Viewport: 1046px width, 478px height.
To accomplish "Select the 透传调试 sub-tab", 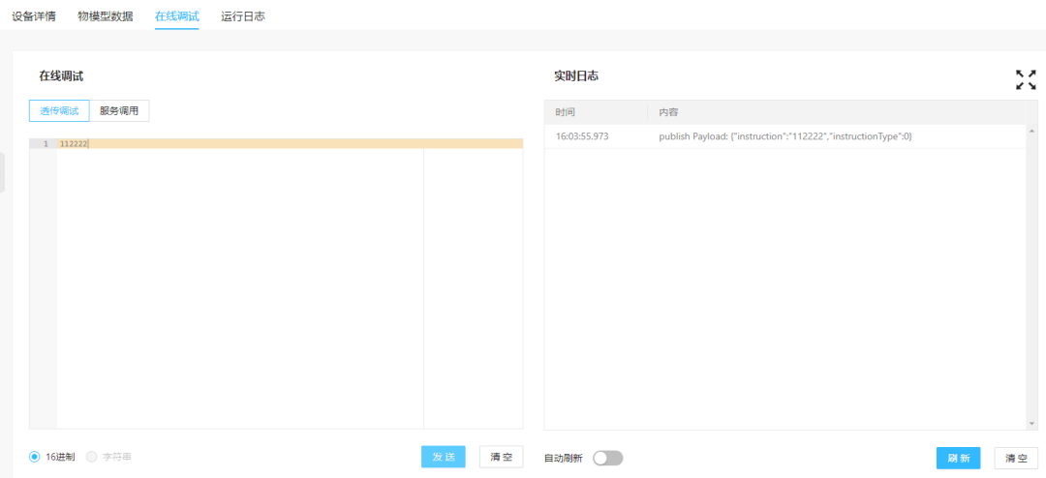I will point(59,110).
